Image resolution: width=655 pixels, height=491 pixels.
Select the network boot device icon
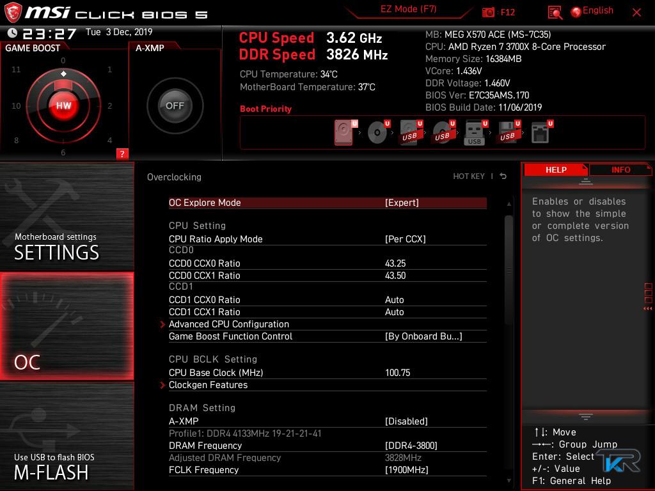click(541, 132)
